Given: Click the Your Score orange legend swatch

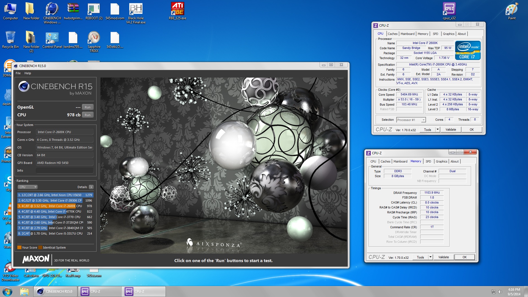Looking at the screenshot, I should coord(19,248).
